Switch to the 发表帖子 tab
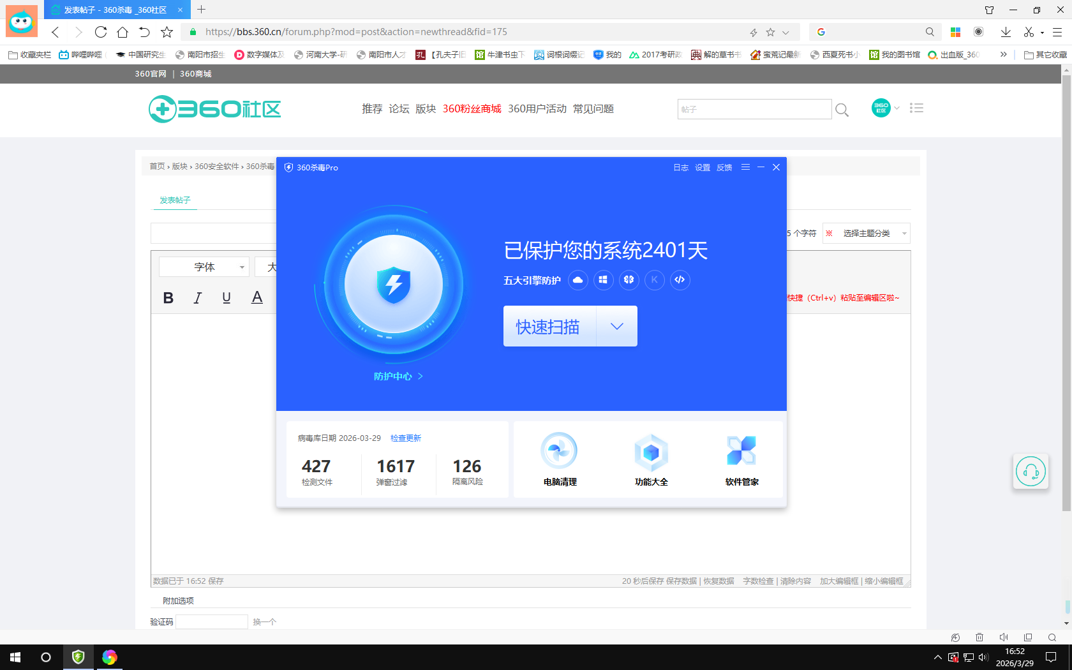1072x670 pixels. [174, 200]
